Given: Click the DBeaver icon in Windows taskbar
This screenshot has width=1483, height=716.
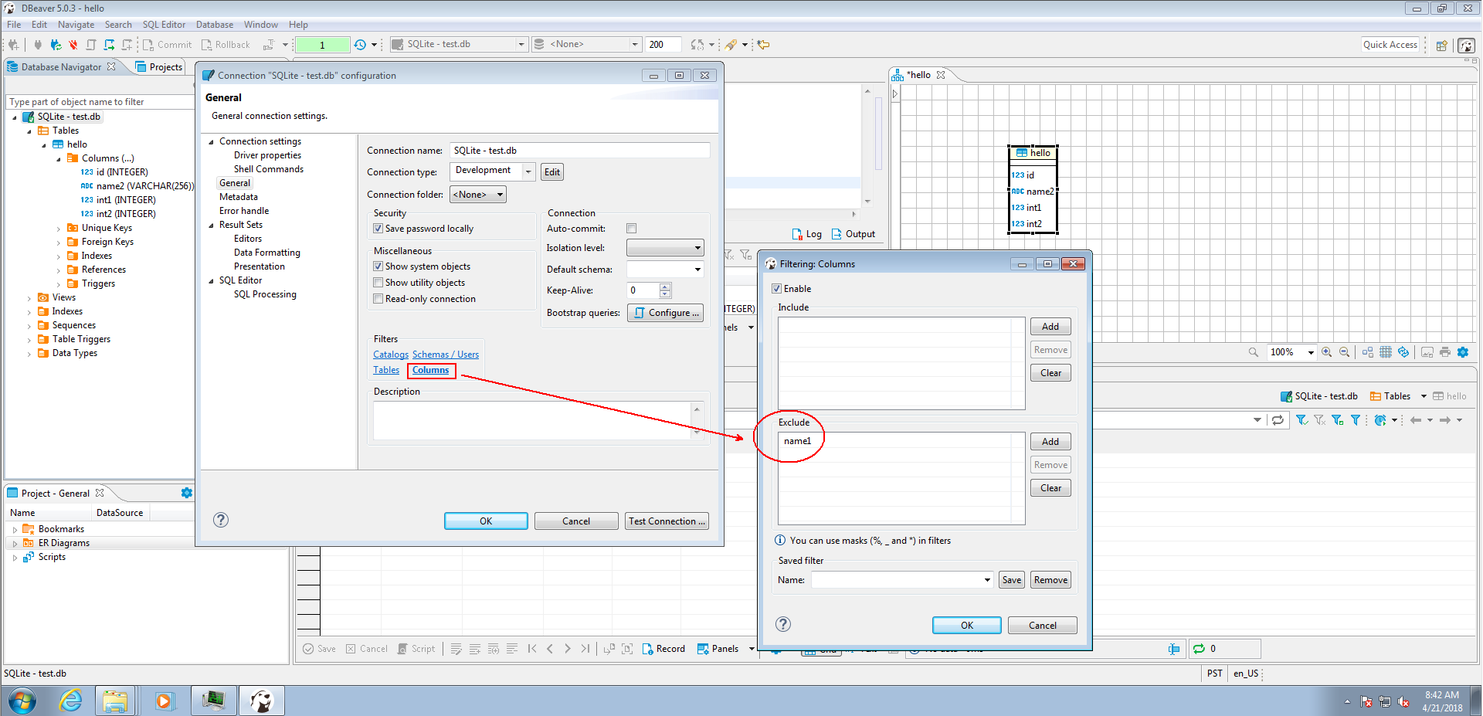Looking at the screenshot, I should (262, 701).
